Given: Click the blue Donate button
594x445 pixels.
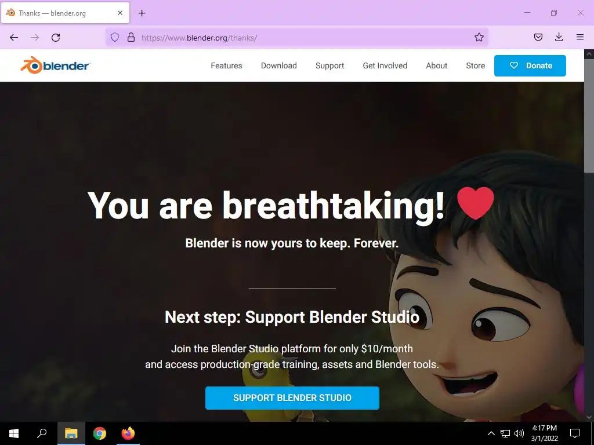Looking at the screenshot, I should (530, 65).
